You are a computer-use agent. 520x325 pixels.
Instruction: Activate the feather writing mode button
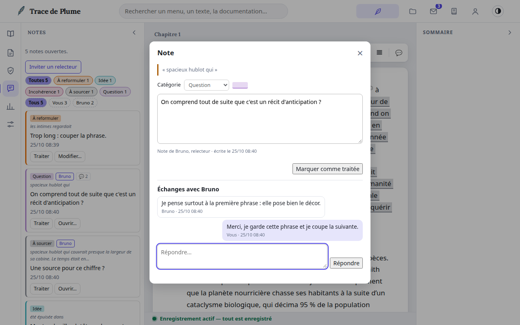pos(378,11)
